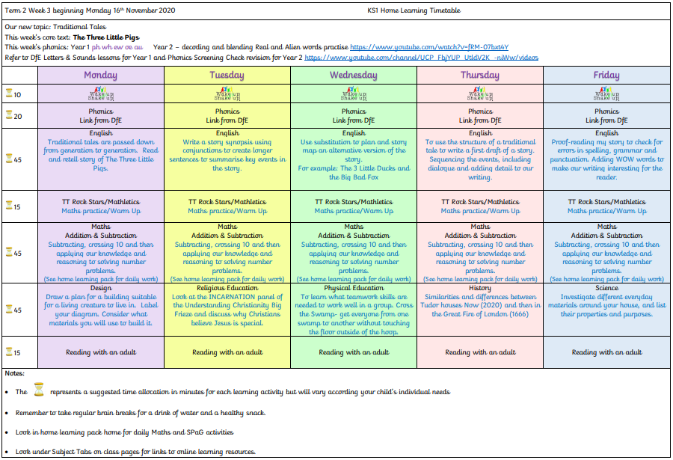
Task: Click the hourglass icon beside the 10-minute row
Action: click(9, 94)
